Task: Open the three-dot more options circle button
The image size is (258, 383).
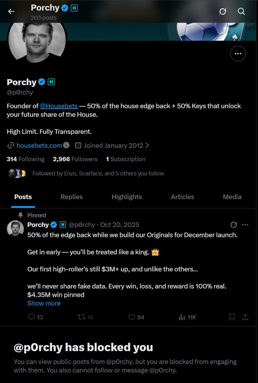Action: (238, 54)
